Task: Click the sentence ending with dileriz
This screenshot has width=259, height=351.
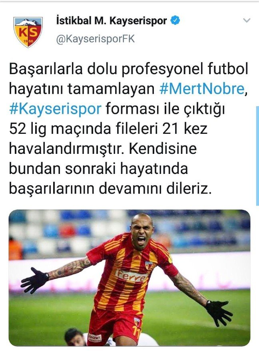Action: click(110, 168)
